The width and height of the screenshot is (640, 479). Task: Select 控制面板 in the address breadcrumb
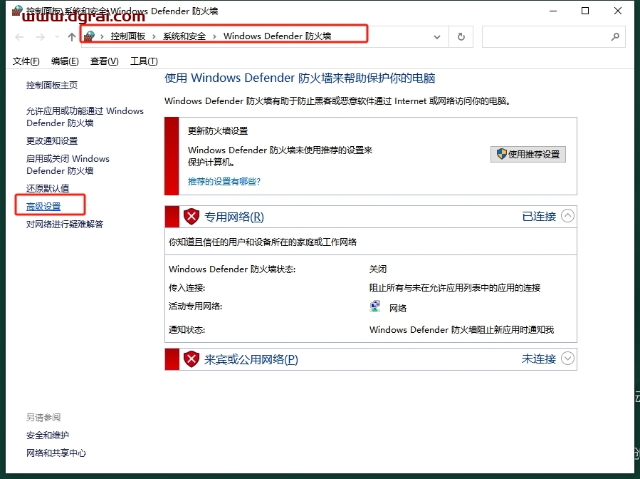click(127, 36)
